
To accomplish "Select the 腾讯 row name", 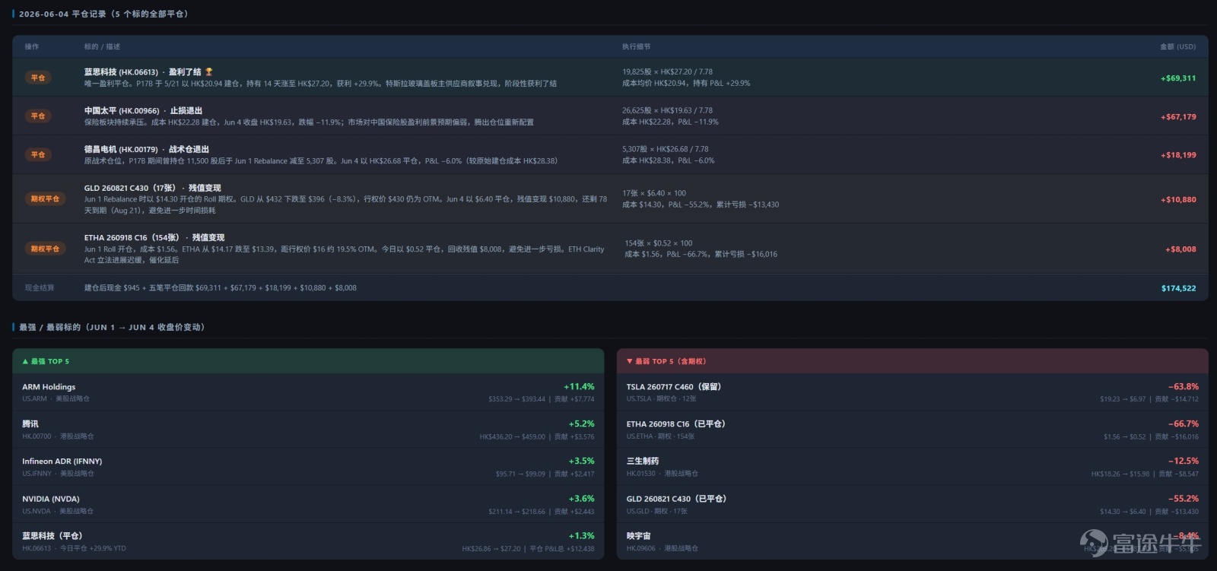I will pyautogui.click(x=30, y=424).
